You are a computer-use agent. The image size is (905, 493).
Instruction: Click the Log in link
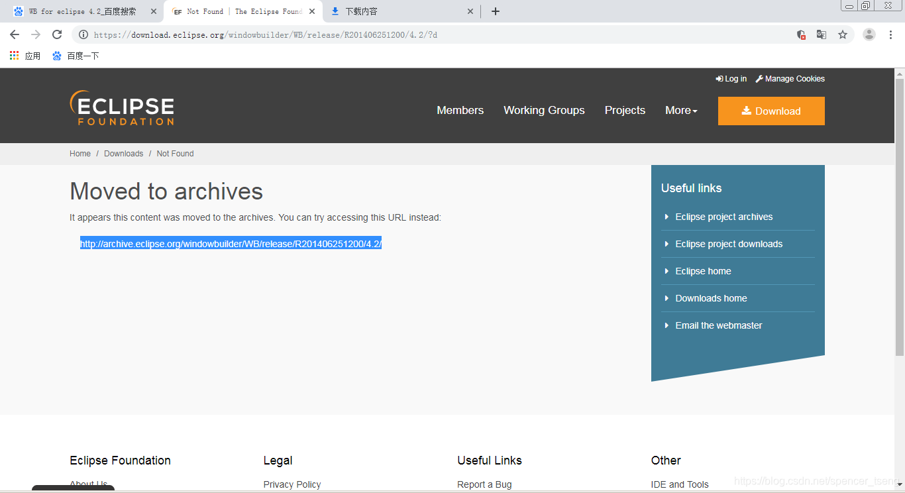[731, 78]
